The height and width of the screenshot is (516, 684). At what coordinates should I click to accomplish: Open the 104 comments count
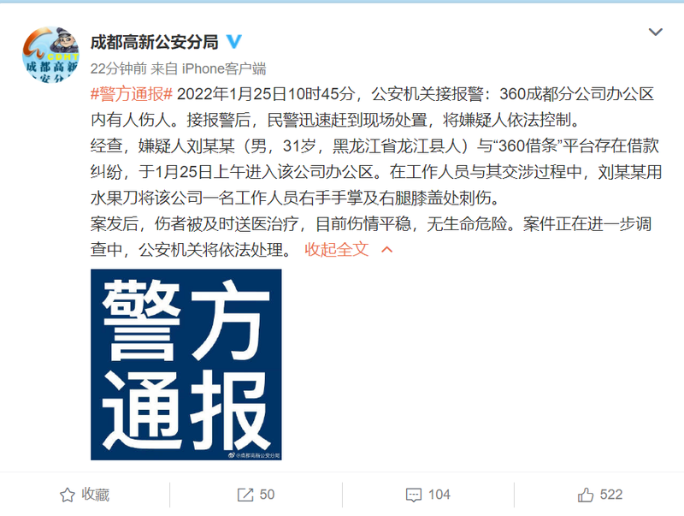pos(439,495)
